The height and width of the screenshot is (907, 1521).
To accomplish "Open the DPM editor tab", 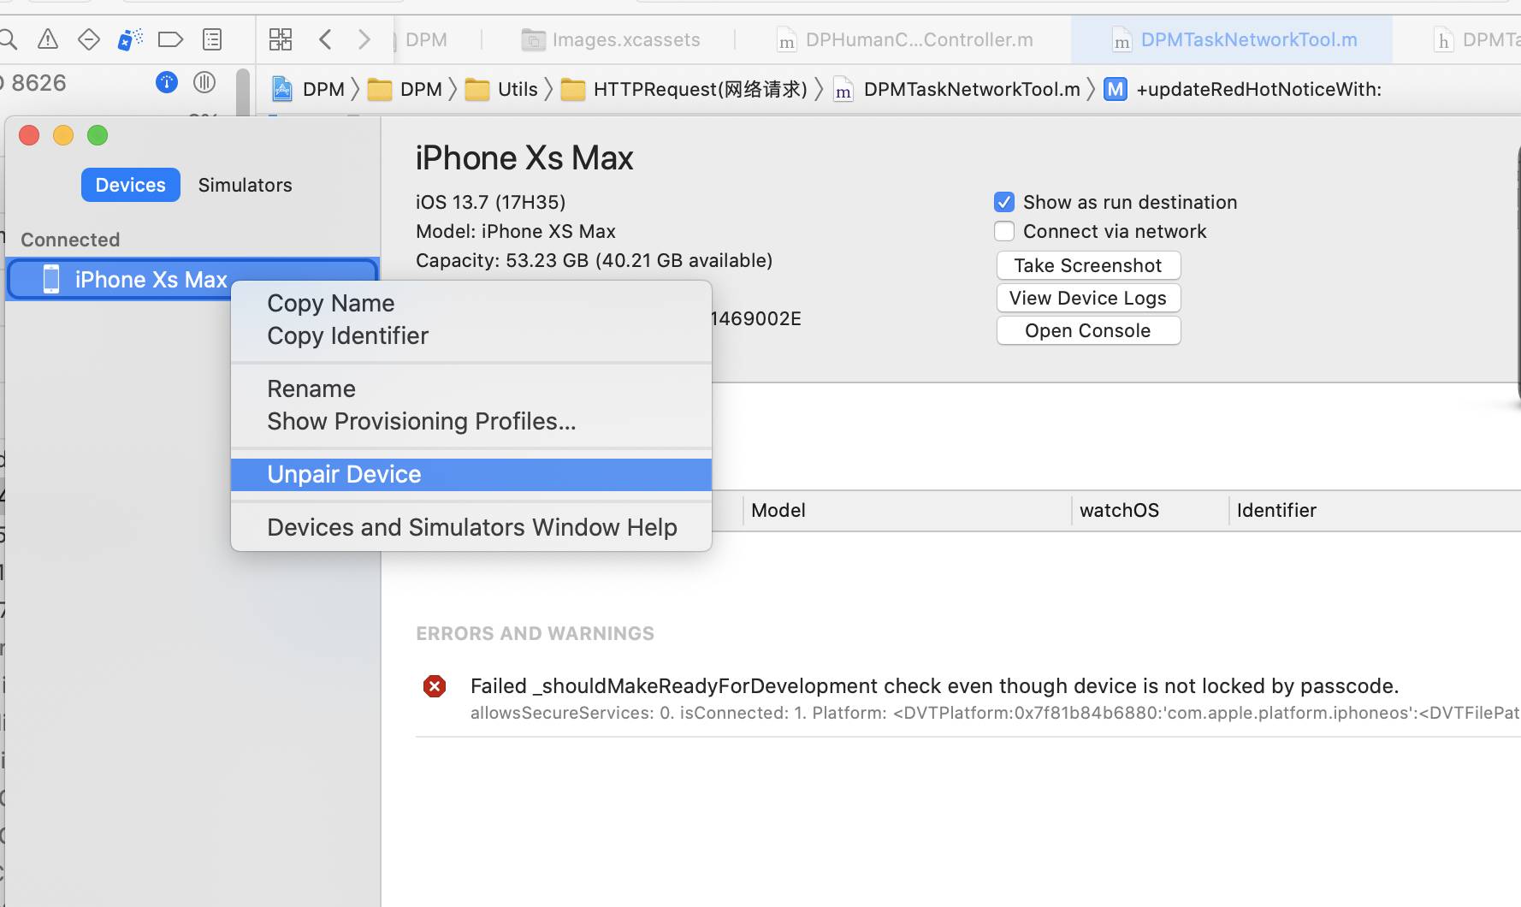I will coord(426,39).
